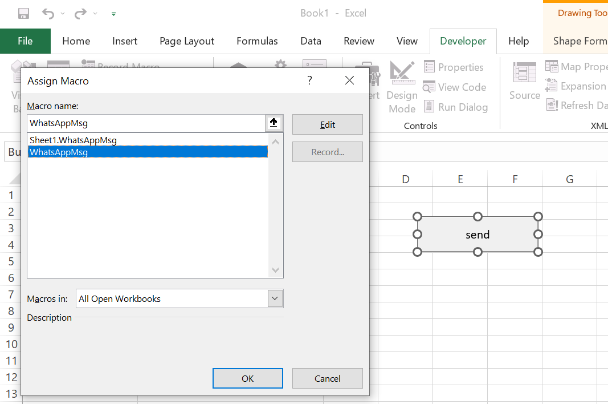Click the Edit button
The image size is (608, 404).
[328, 125]
